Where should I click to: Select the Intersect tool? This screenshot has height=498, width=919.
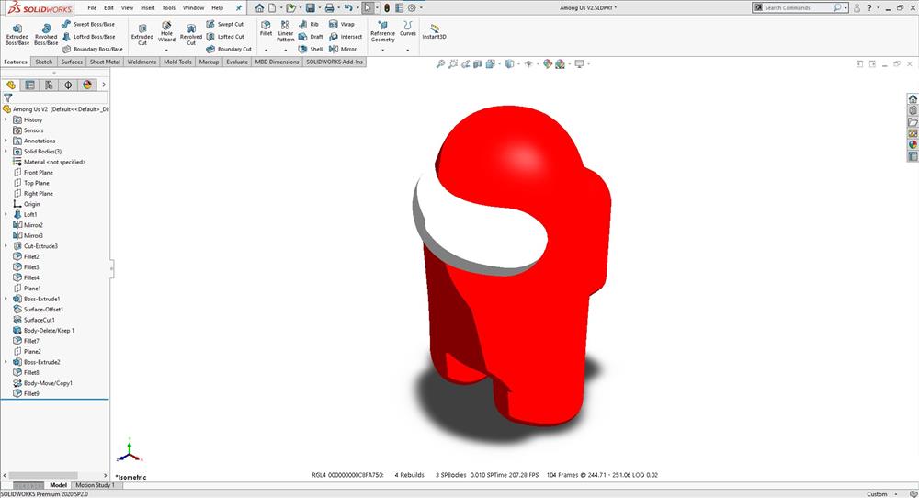[x=346, y=37]
